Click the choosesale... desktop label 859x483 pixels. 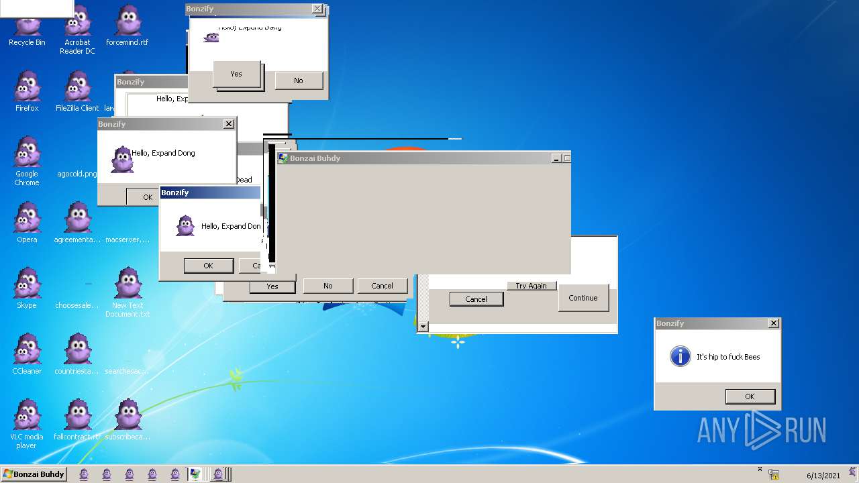[x=77, y=305]
